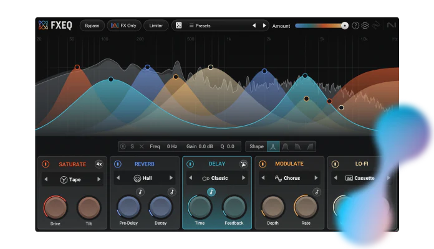Go to next preset with right arrow

point(264,26)
